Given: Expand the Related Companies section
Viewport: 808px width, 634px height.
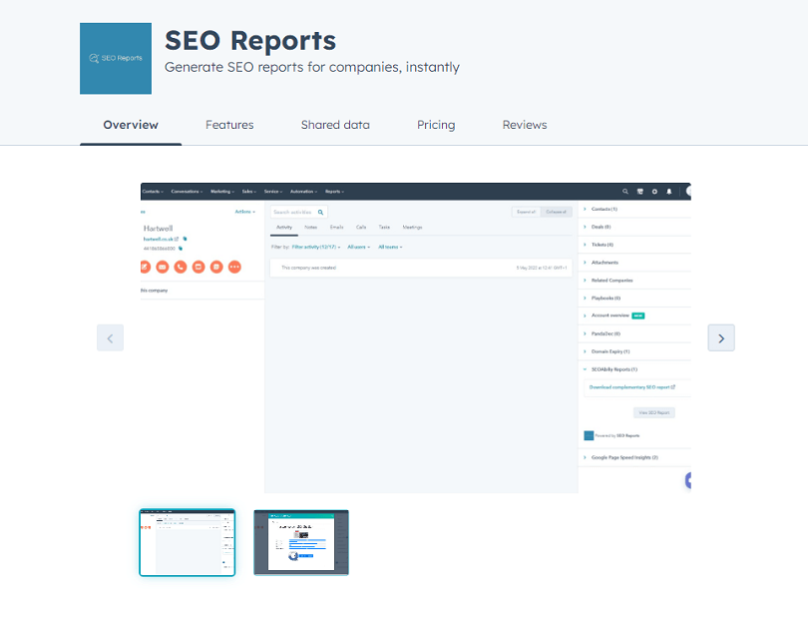Looking at the screenshot, I should 636,281.
